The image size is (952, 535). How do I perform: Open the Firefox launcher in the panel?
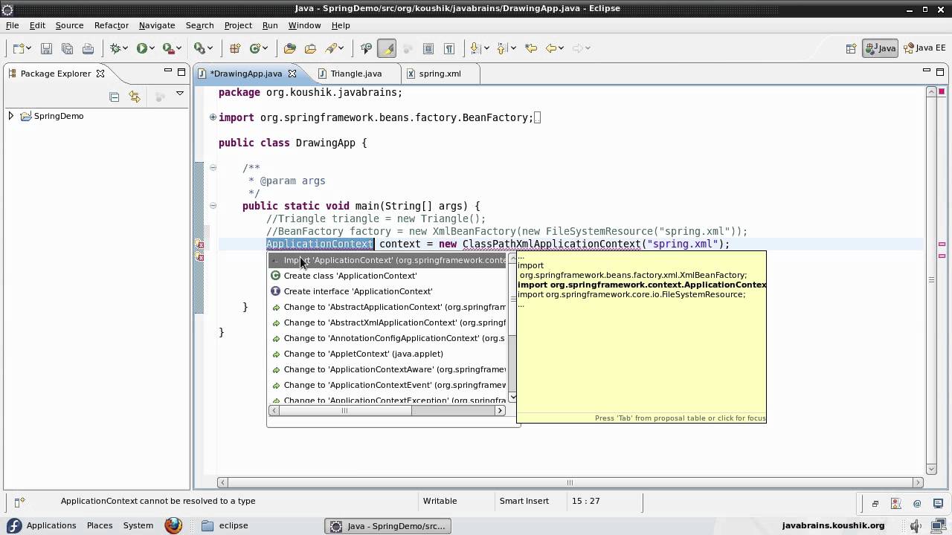point(173,525)
